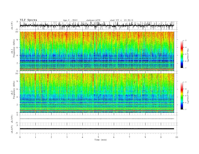
Task: Click the flat ch.3 voltage trace
Action: [97, 119]
